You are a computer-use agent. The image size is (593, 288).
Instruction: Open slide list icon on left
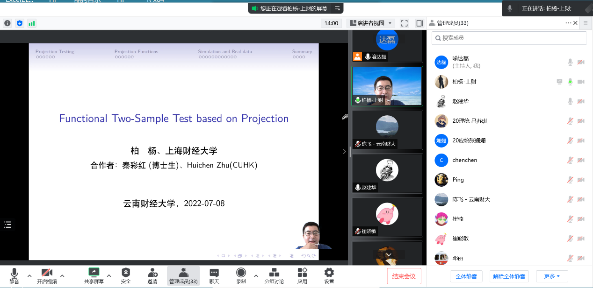[7, 225]
